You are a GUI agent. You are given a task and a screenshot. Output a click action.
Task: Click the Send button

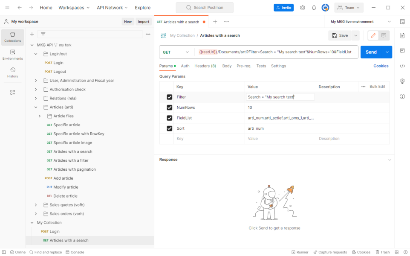pyautogui.click(x=371, y=52)
